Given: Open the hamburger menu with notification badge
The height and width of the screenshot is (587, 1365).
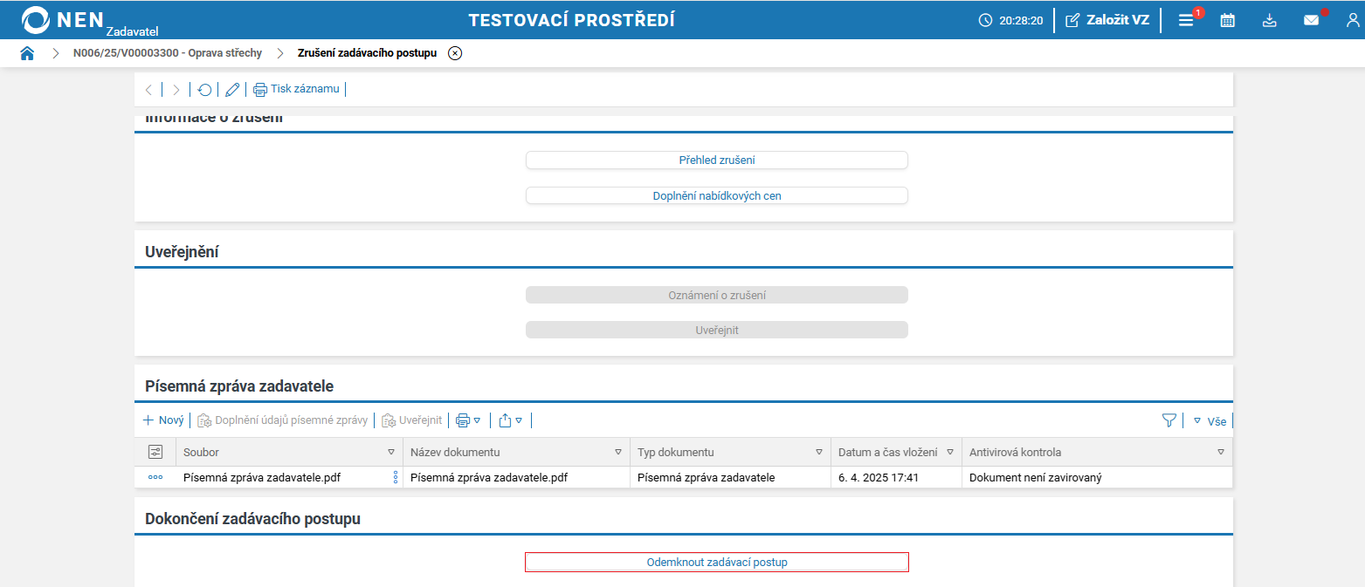Looking at the screenshot, I should pos(1185,18).
